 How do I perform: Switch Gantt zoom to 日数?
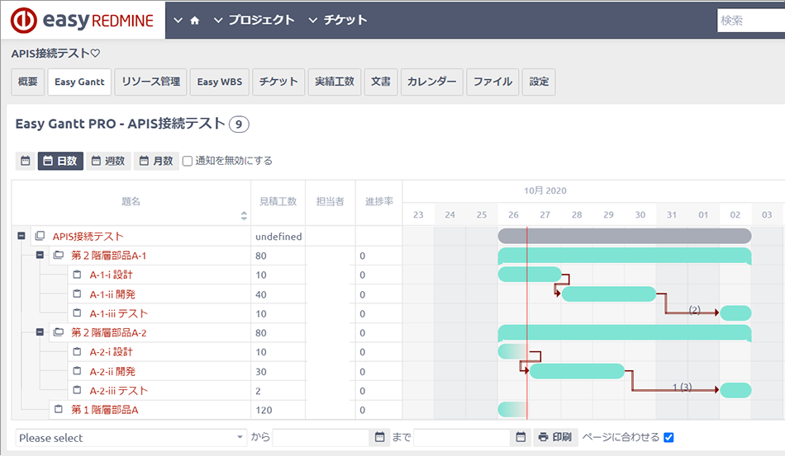[x=60, y=161]
